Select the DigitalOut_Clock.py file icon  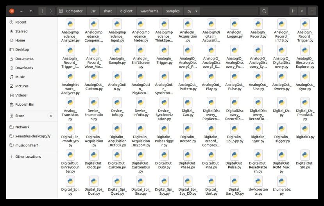(94, 155)
